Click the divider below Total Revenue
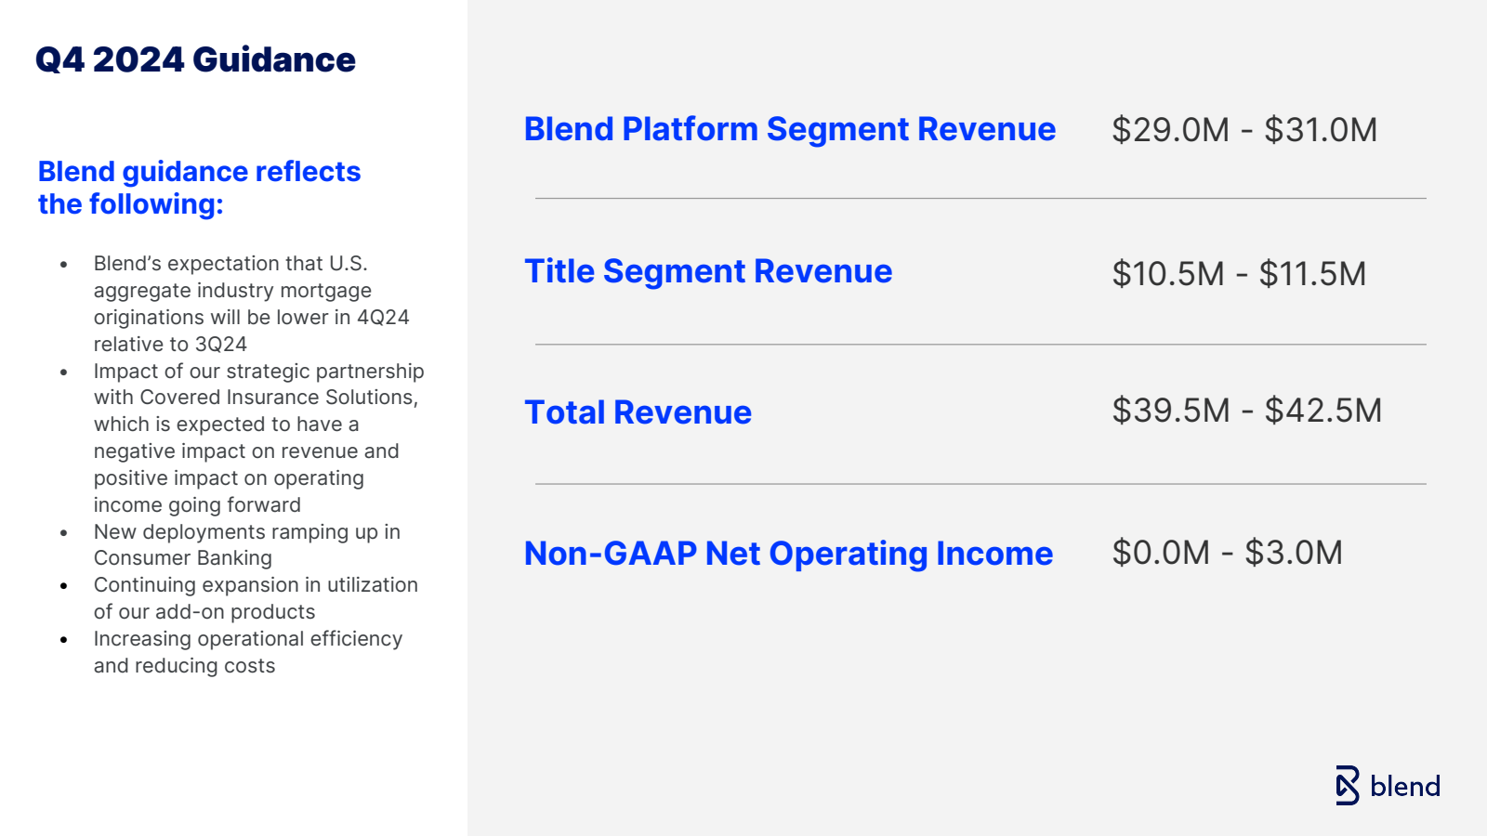This screenshot has width=1487, height=836. pos(980,484)
